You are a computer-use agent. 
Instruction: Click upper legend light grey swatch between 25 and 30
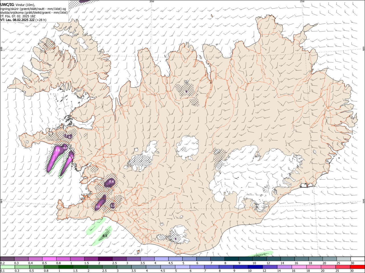coord(344,259)
